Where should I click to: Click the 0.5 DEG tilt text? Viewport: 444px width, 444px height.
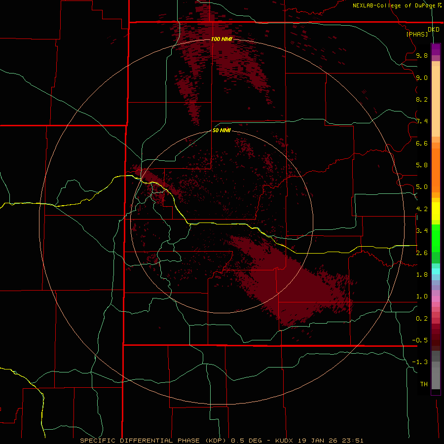pos(246,441)
